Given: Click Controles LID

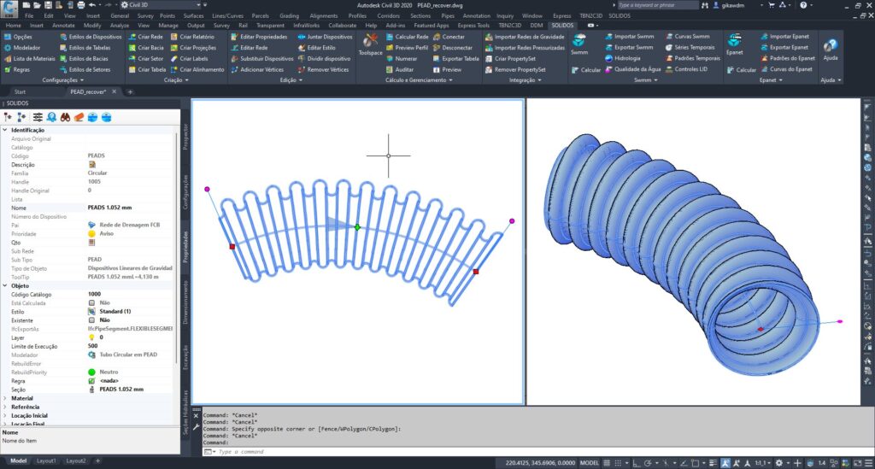Looking at the screenshot, I should tap(686, 70).
